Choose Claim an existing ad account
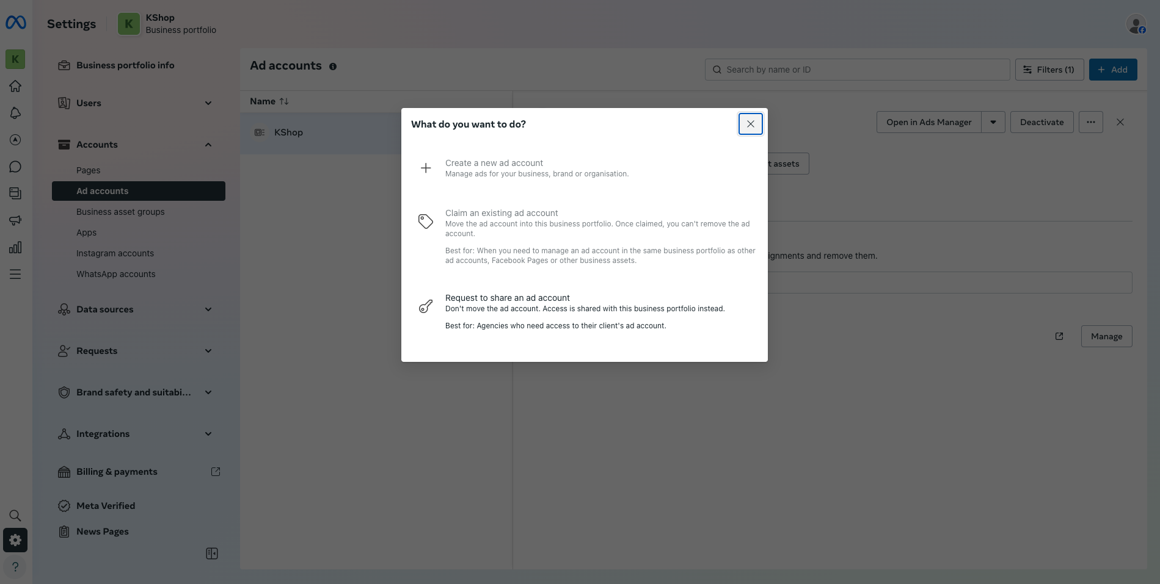 coord(585,237)
